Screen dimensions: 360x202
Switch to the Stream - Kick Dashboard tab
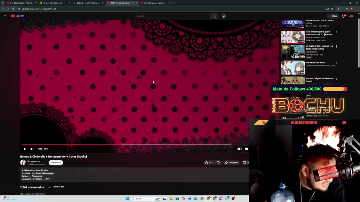pos(53,3)
